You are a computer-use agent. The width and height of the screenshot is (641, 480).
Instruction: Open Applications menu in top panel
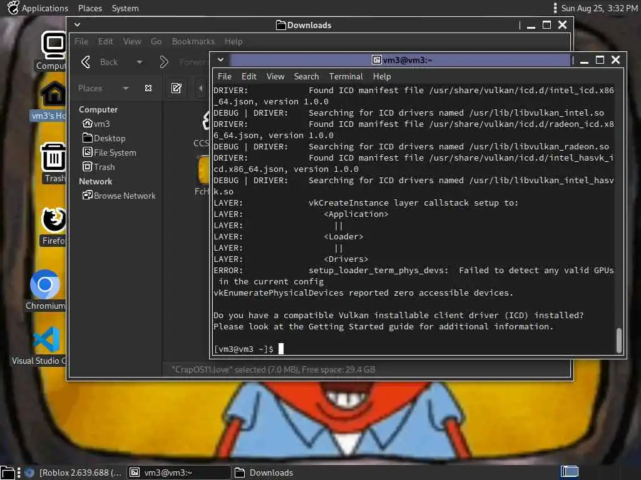click(38, 8)
